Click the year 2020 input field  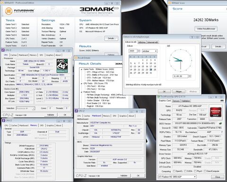pyautogui.click(x=133, y=51)
